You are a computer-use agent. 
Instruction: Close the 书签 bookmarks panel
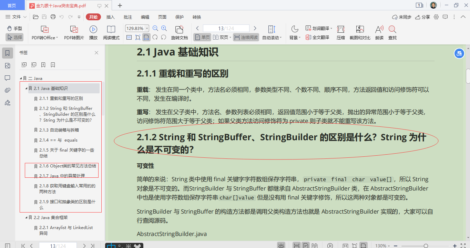click(x=96, y=53)
